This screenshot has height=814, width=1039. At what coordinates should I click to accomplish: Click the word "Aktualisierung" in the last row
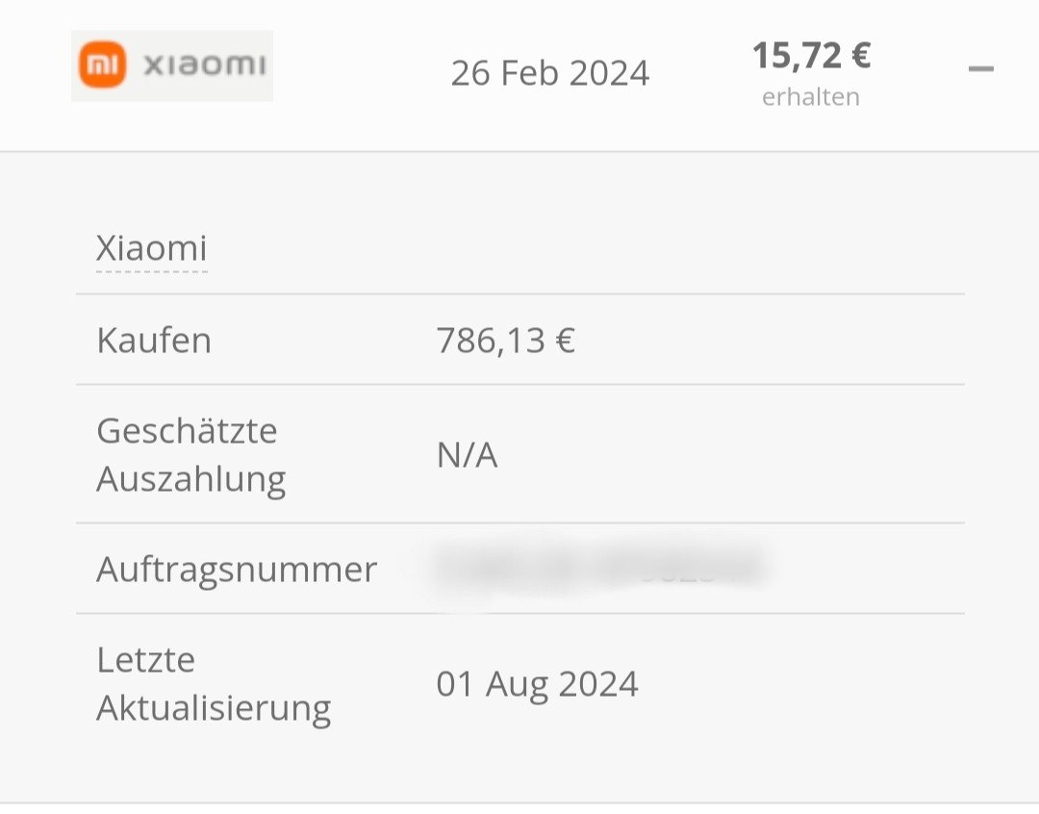point(214,708)
